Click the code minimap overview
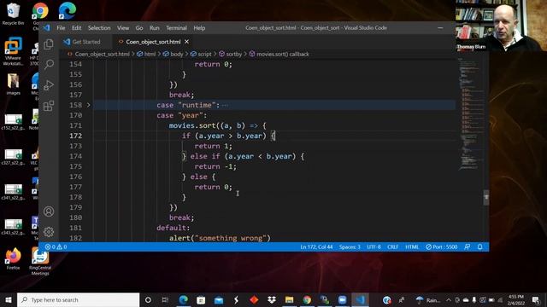This screenshot has height=307, width=547. 470,115
